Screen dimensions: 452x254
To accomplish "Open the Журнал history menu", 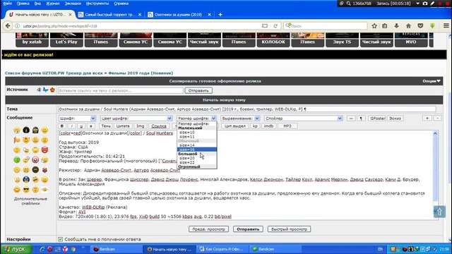I will (x=52, y=4).
